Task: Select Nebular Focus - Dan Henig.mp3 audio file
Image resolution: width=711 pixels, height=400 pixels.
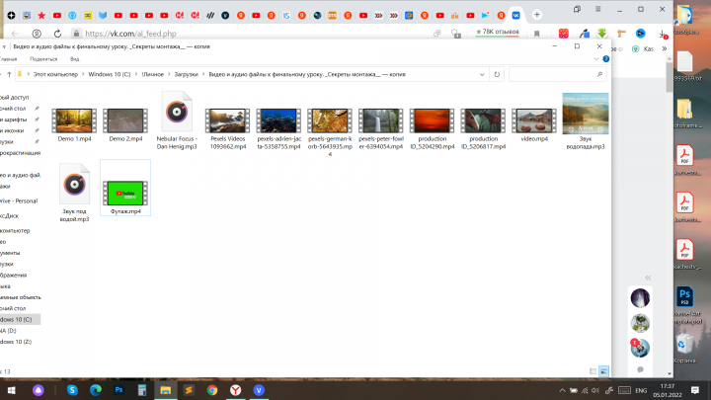Action: [177, 120]
